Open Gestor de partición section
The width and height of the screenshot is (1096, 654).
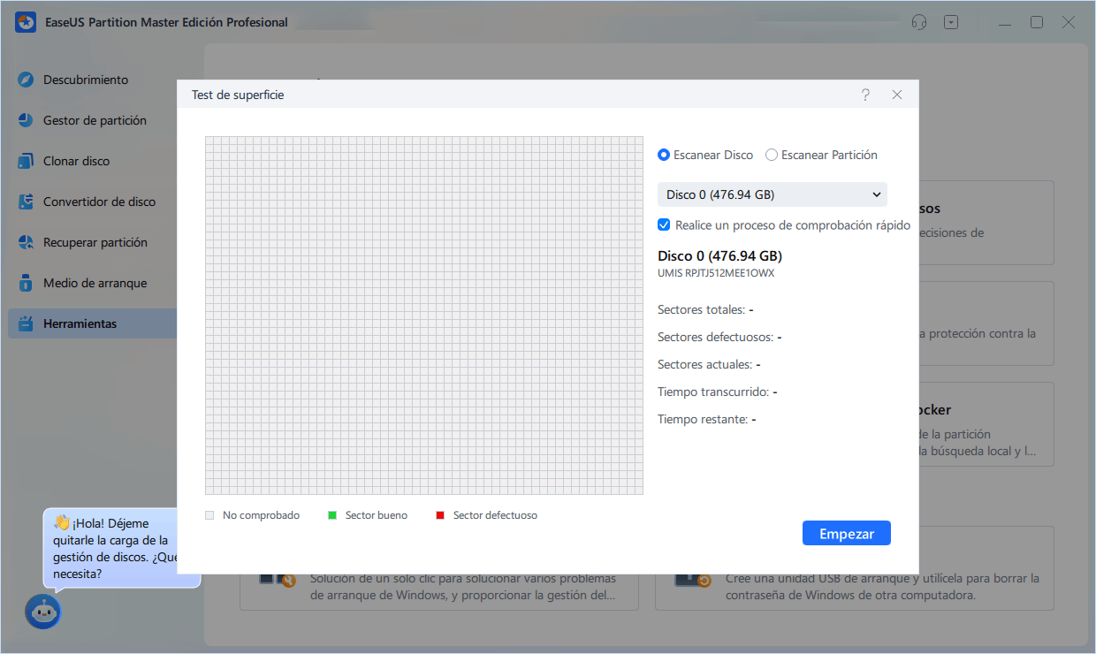click(95, 120)
